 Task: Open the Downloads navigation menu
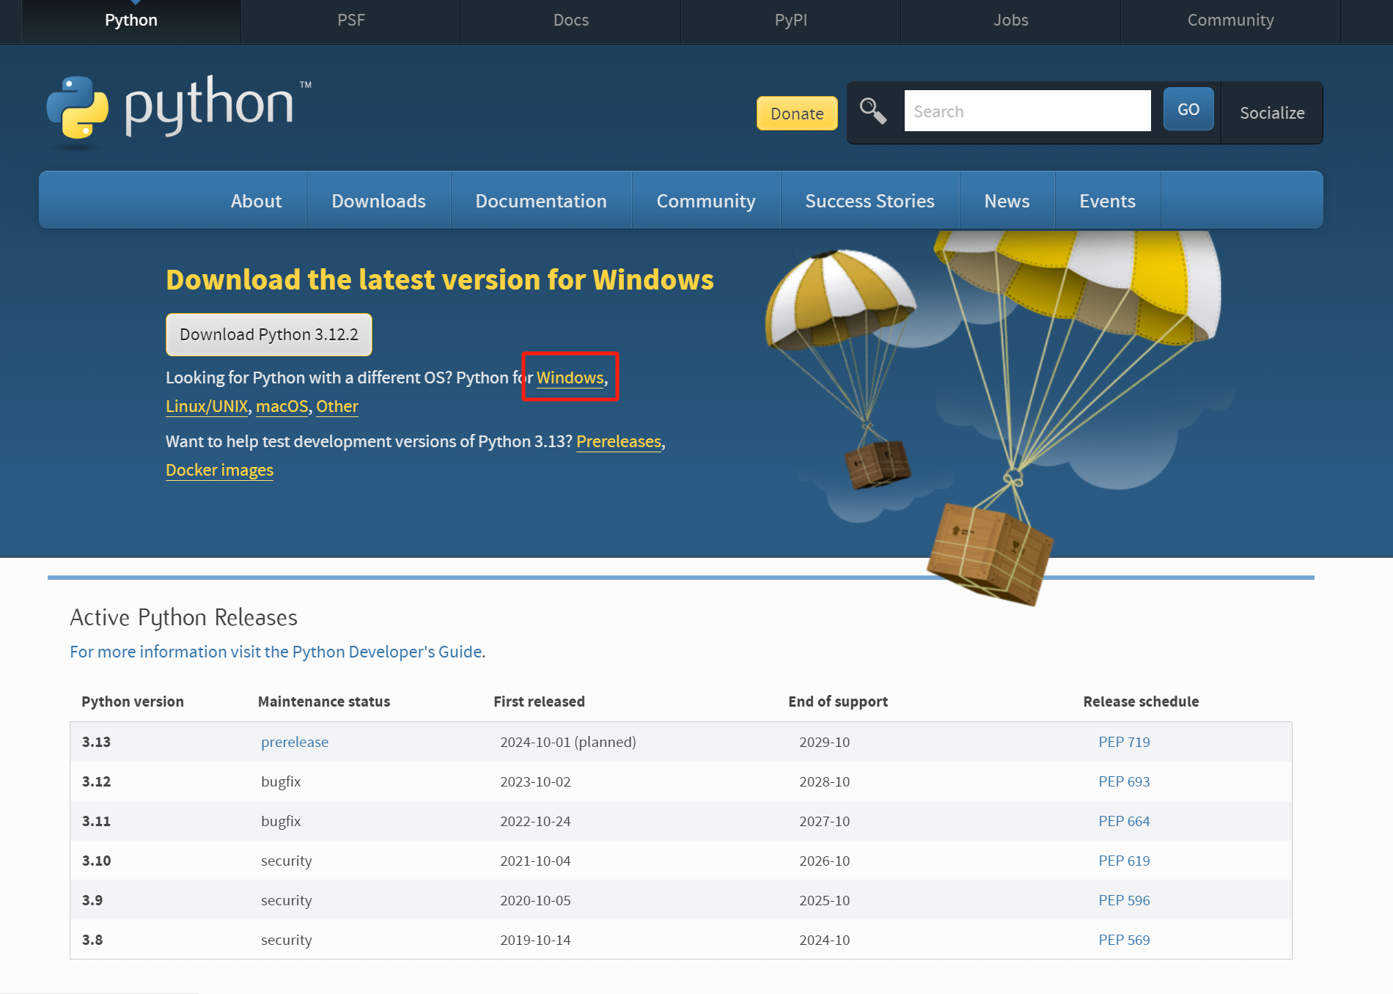[378, 201]
